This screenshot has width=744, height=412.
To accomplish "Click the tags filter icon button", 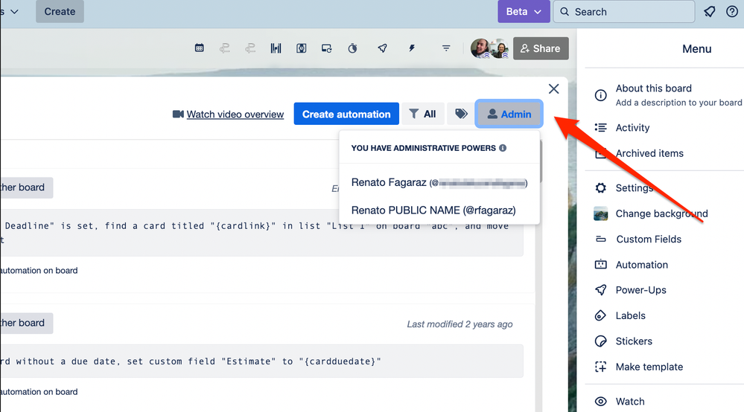I will (x=461, y=114).
